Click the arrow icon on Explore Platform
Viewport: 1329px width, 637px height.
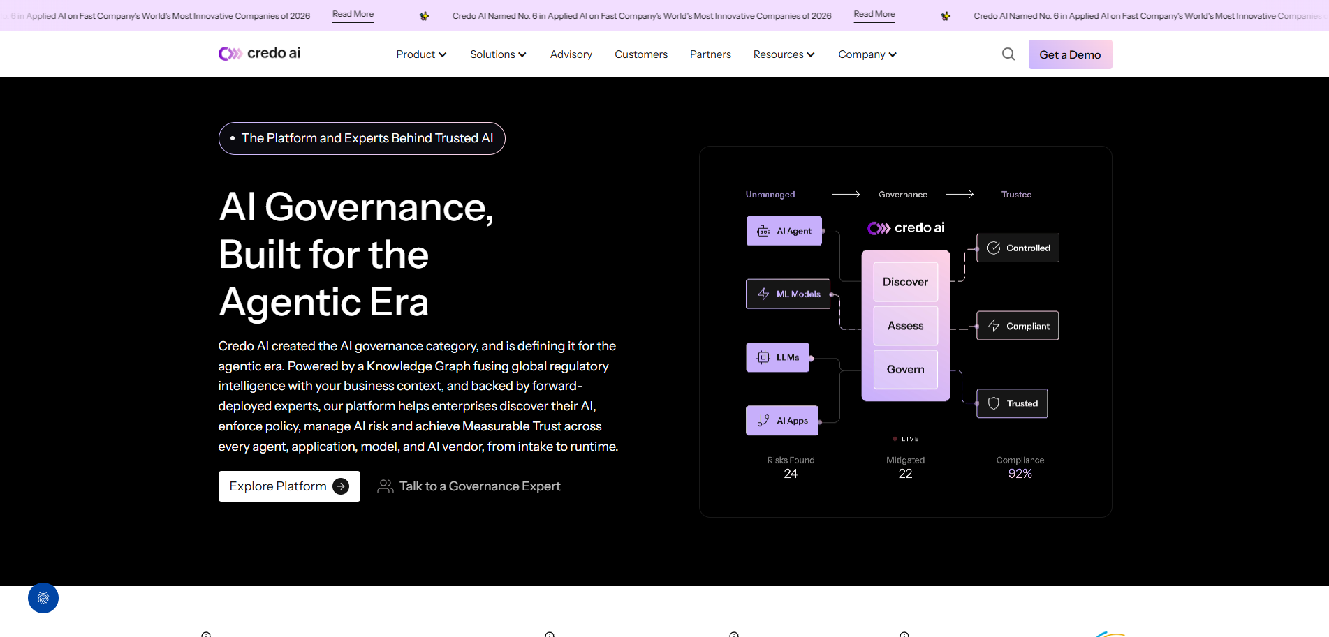click(341, 486)
